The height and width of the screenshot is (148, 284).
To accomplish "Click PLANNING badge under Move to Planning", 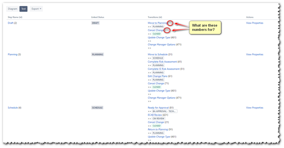I will tap(158, 27).
